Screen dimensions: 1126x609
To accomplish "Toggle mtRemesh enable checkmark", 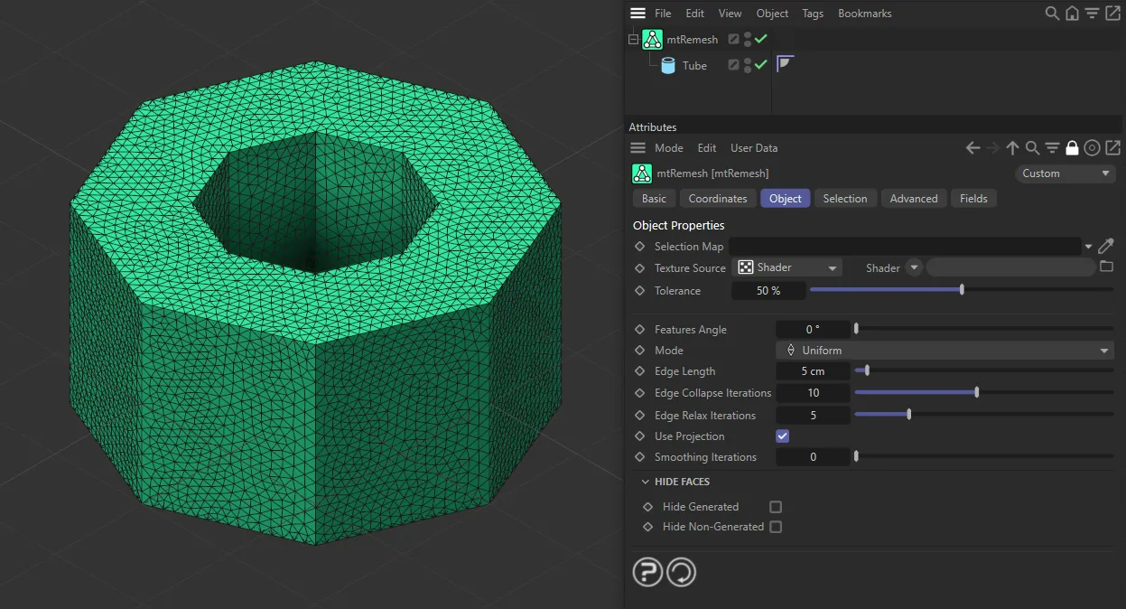I will coord(762,39).
